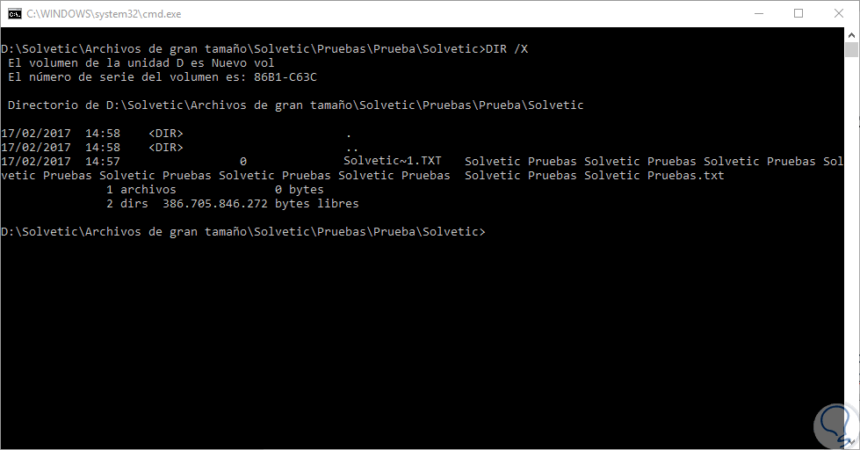Image resolution: width=860 pixels, height=450 pixels.
Task: Click the "1 archivos" summary text
Action: [141, 190]
